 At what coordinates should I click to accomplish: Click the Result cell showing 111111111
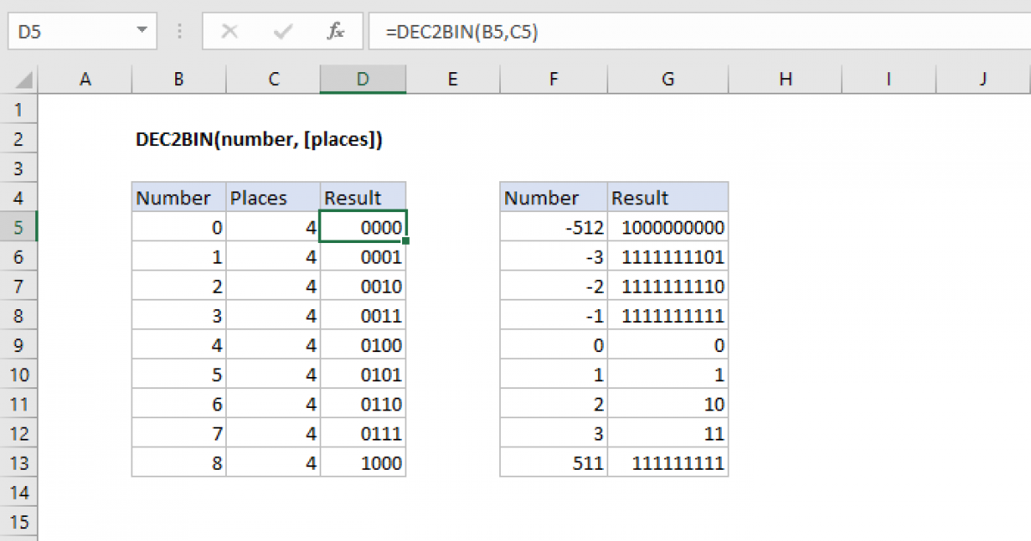(668, 463)
